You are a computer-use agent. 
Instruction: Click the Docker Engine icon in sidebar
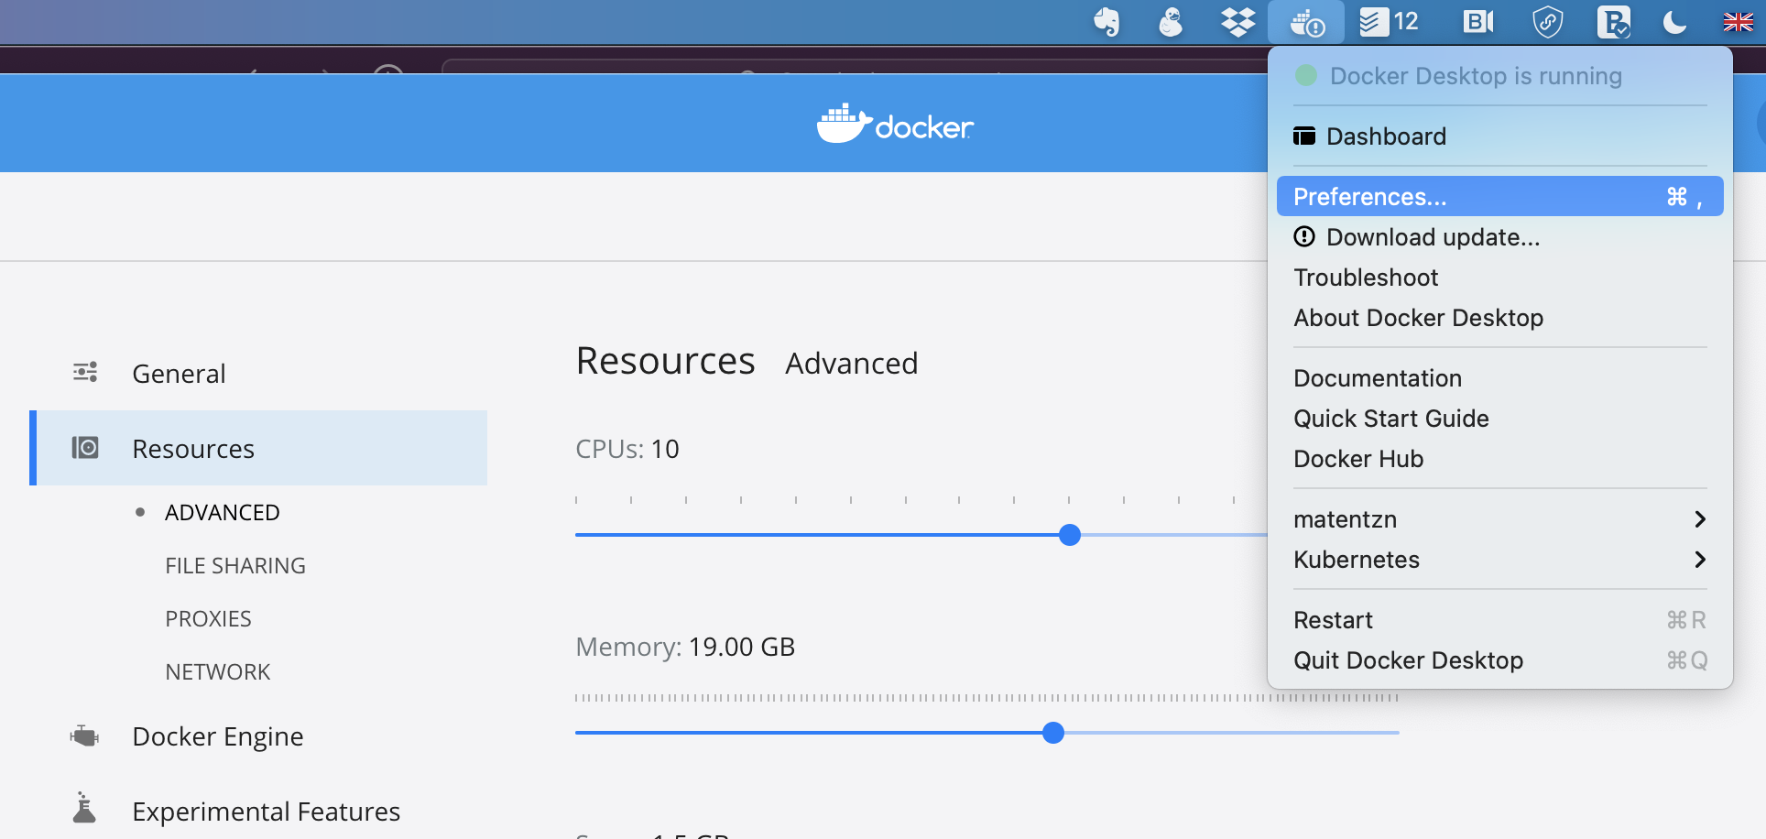(84, 735)
